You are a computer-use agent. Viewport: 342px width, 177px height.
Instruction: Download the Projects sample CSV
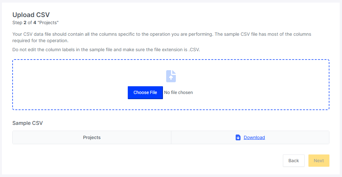click(x=254, y=137)
